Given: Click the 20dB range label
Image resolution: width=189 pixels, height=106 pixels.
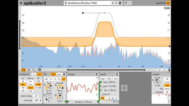Looking at the screenshot, I should [167, 8].
